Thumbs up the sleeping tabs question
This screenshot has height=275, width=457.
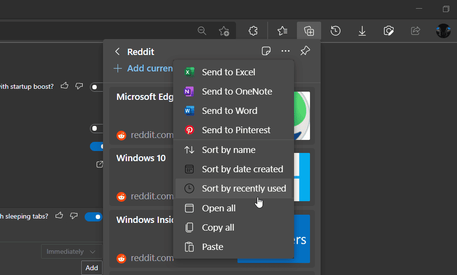point(59,215)
